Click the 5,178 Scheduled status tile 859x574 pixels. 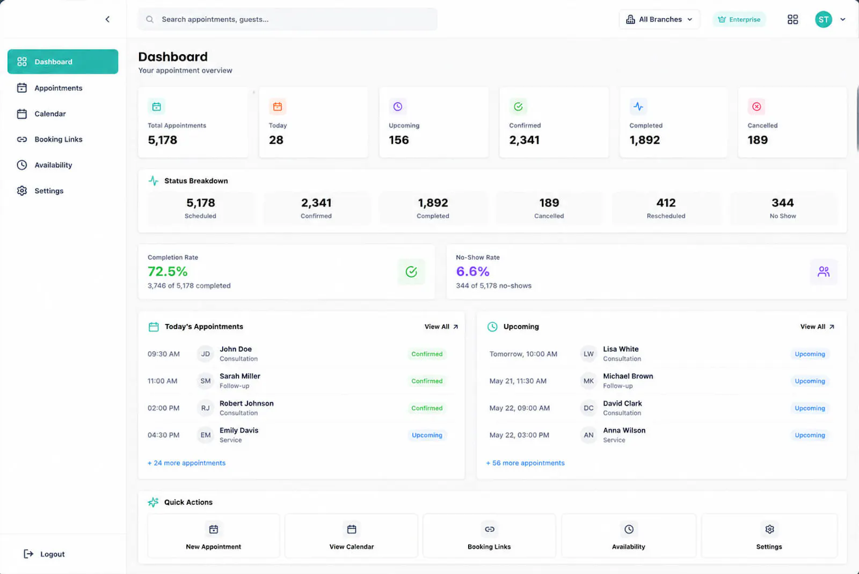click(201, 208)
